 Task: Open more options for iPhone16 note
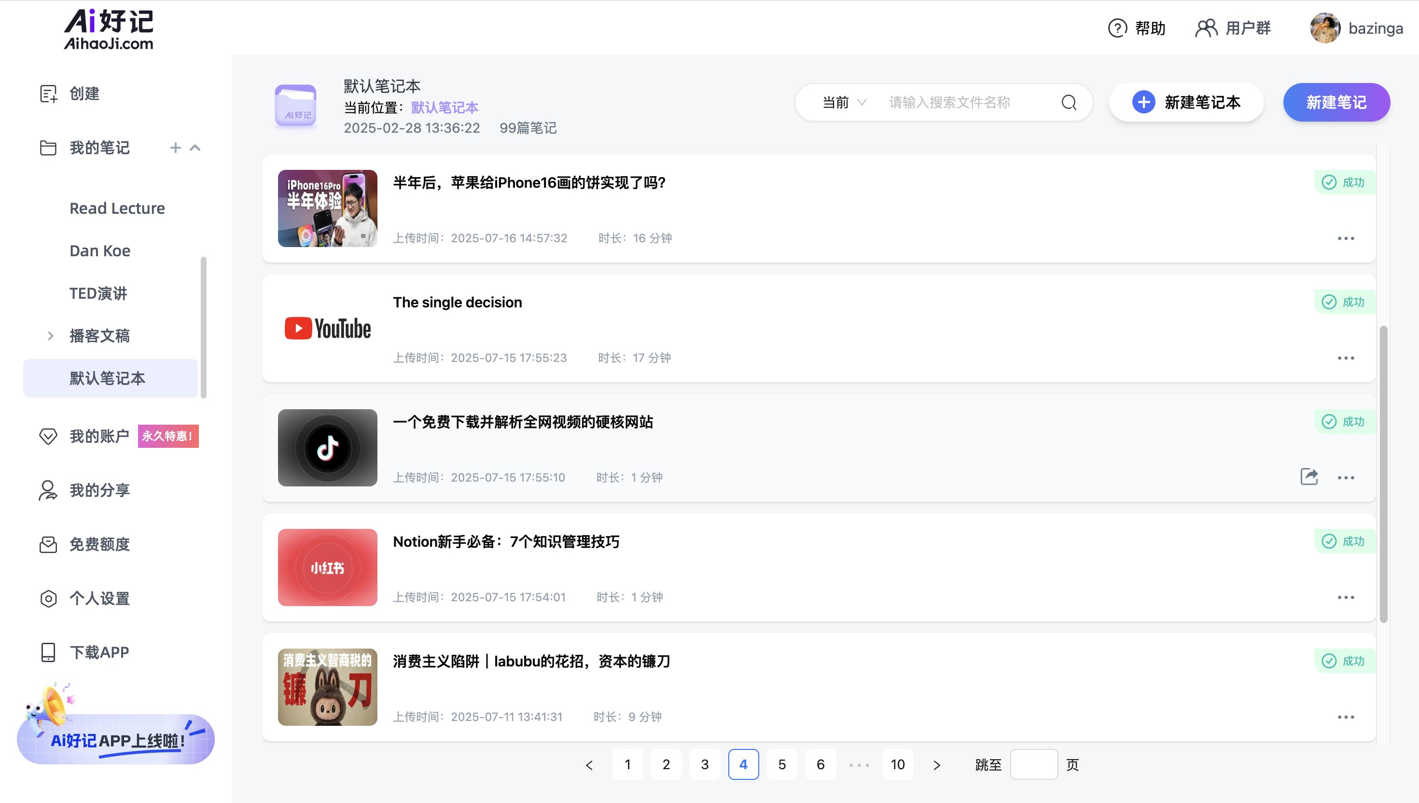coord(1346,238)
